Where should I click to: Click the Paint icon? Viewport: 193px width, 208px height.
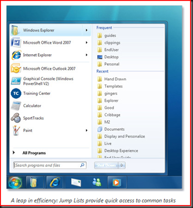tap(16, 130)
